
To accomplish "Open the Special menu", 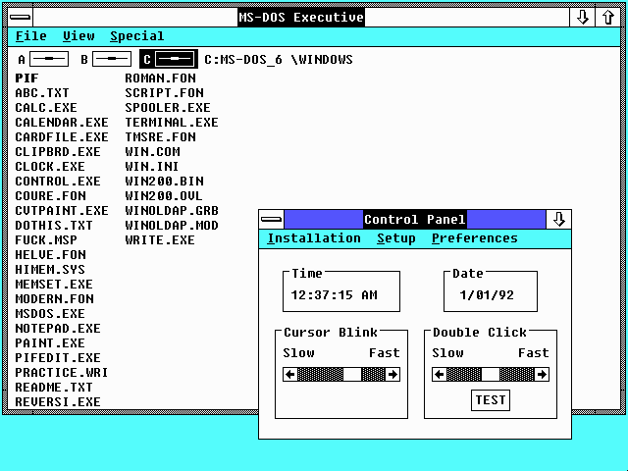I will point(137,36).
